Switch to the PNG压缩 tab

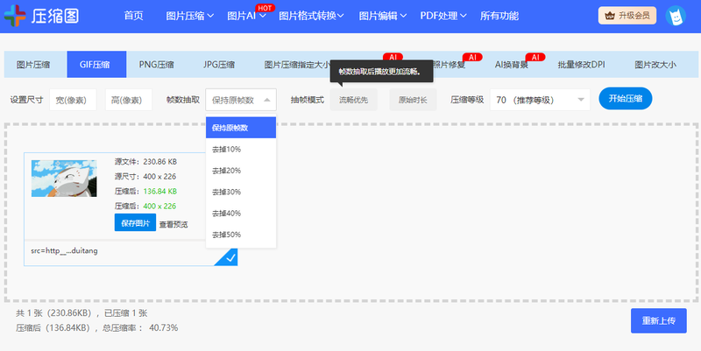click(x=157, y=64)
